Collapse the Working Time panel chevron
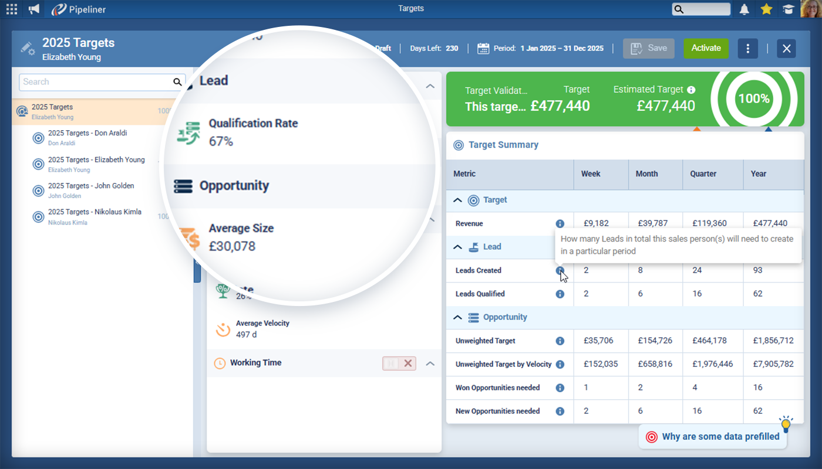 pyautogui.click(x=430, y=363)
